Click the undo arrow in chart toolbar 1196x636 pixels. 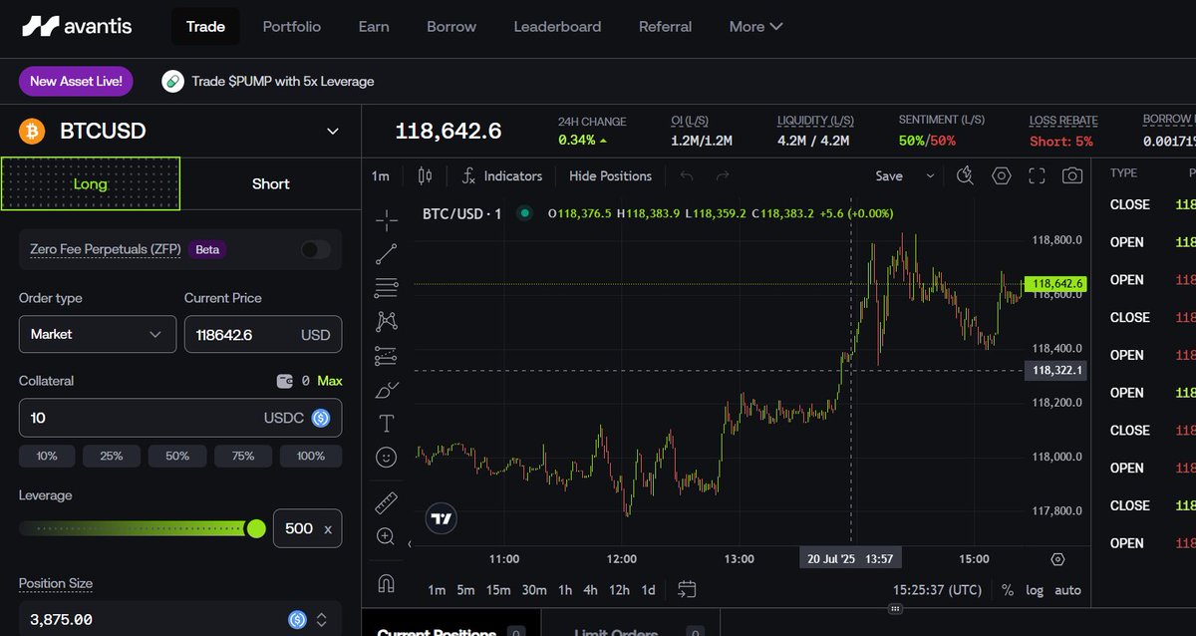pyautogui.click(x=686, y=175)
